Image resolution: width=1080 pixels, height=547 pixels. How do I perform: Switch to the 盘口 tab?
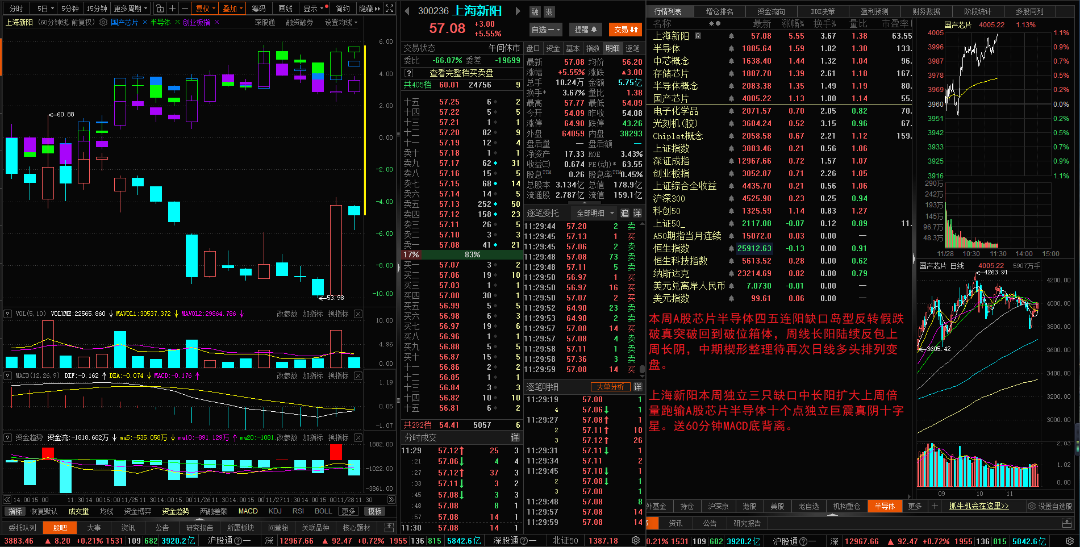533,48
